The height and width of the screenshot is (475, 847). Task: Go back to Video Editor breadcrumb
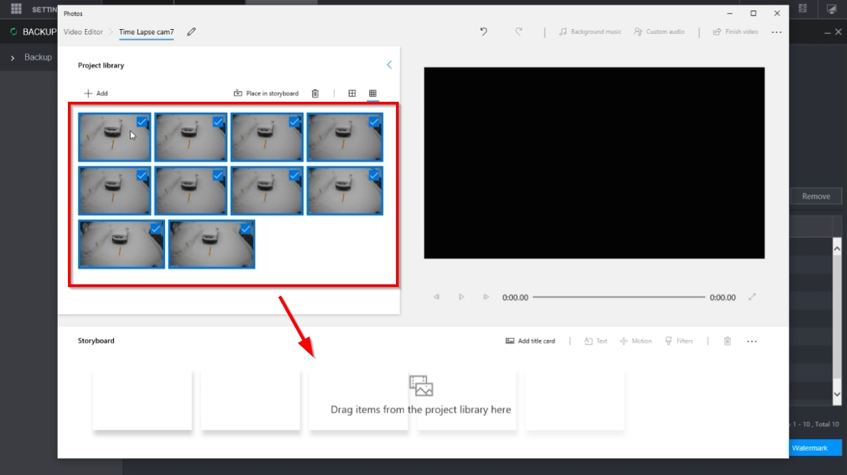(84, 32)
